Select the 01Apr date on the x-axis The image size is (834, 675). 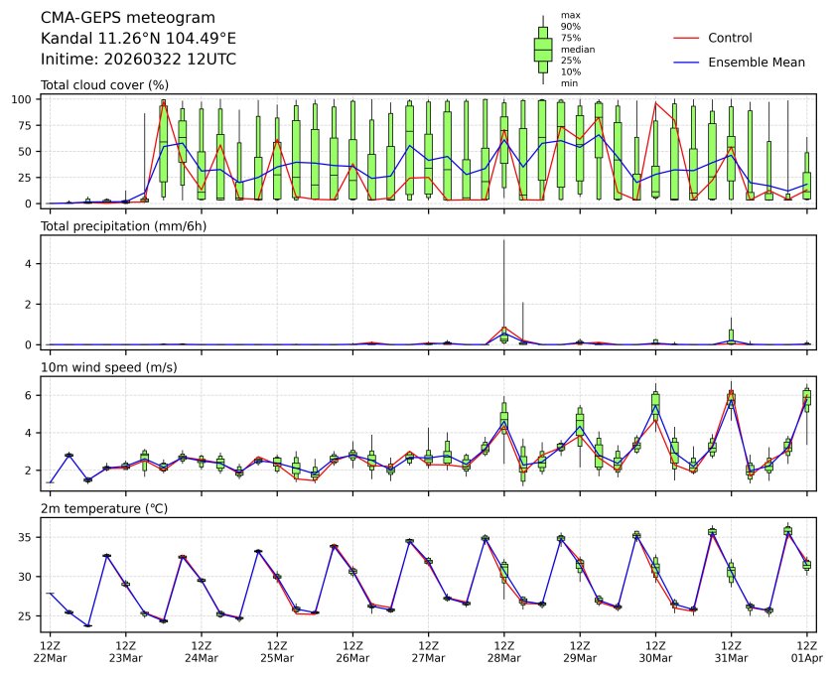806,657
